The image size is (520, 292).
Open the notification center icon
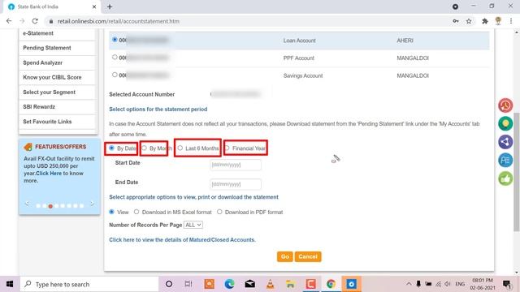coord(506,284)
